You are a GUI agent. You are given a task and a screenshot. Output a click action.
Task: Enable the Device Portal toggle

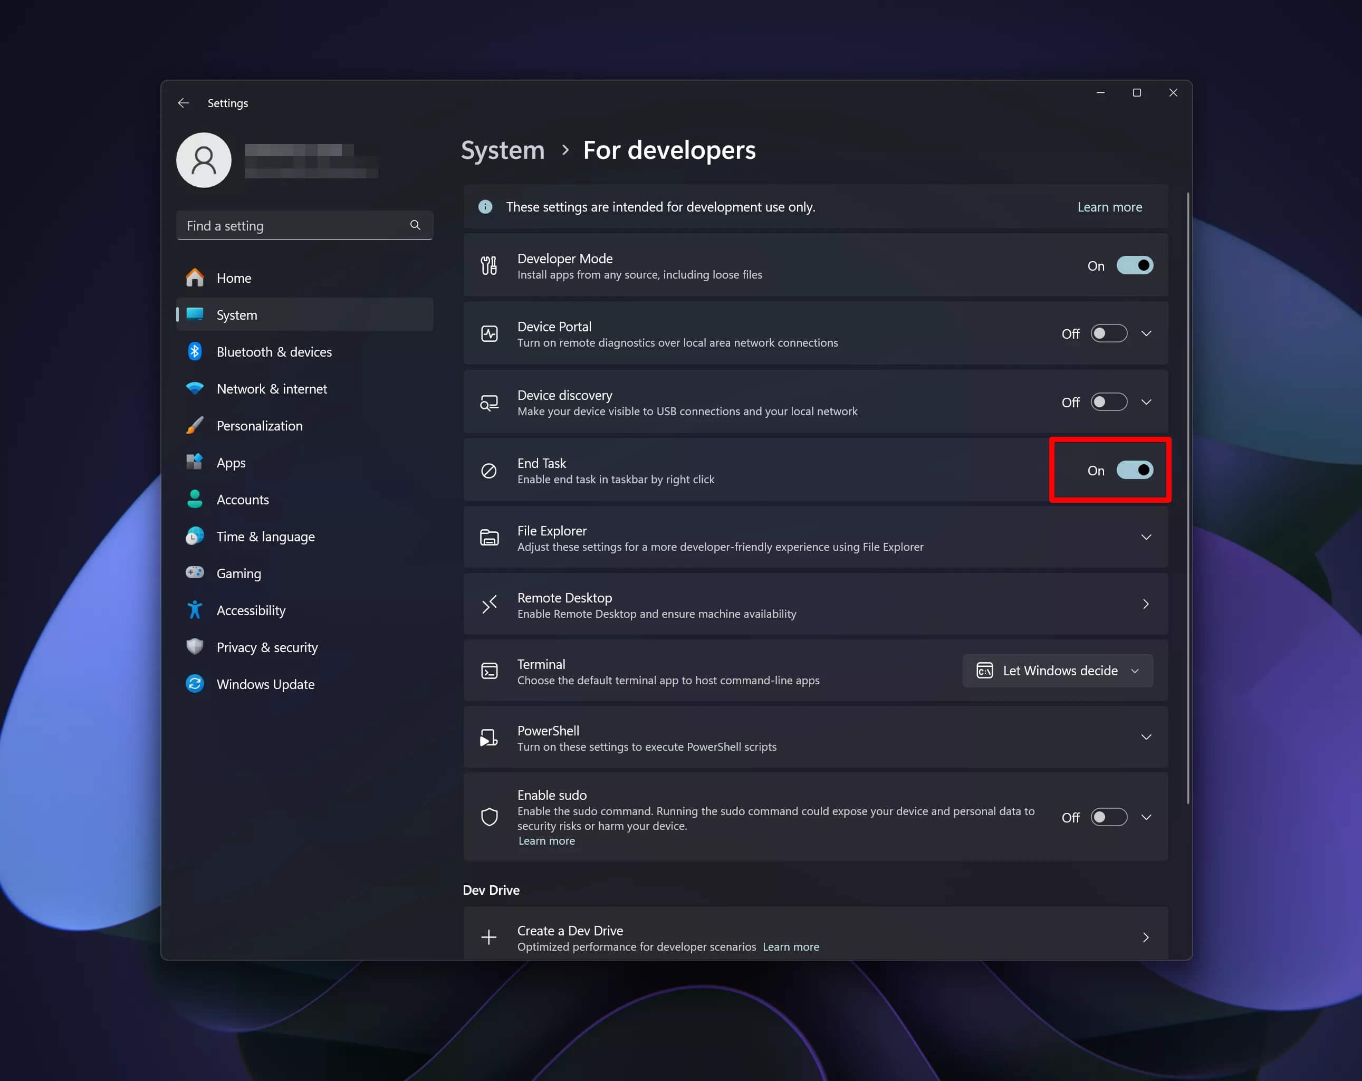point(1109,333)
